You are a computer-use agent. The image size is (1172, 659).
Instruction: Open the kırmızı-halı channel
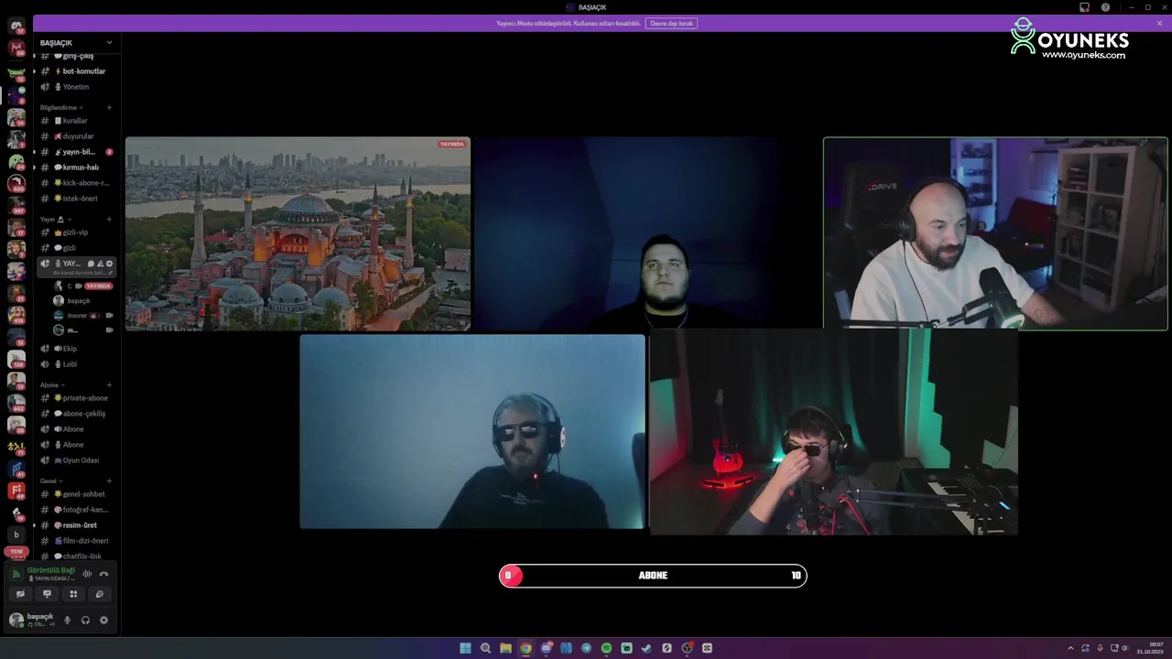[x=75, y=167]
